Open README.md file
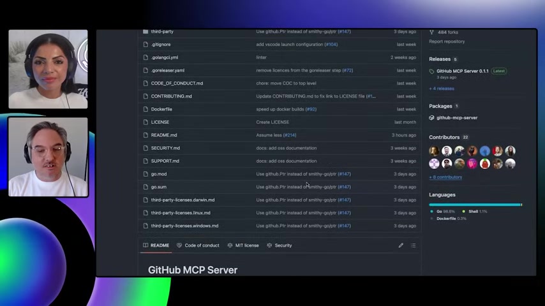The width and height of the screenshot is (545, 306). click(164, 135)
